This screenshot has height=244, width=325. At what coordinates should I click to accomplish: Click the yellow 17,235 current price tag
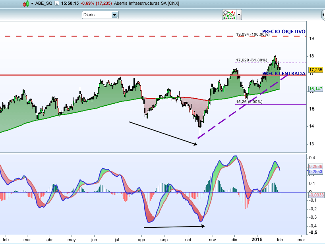pyautogui.click(x=316, y=69)
